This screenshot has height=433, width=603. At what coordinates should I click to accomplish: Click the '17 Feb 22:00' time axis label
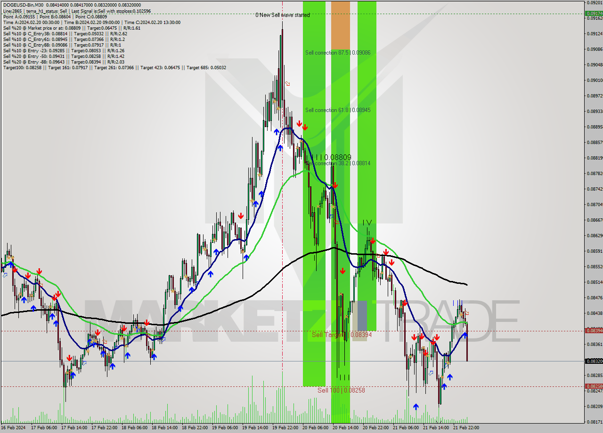tap(104, 428)
